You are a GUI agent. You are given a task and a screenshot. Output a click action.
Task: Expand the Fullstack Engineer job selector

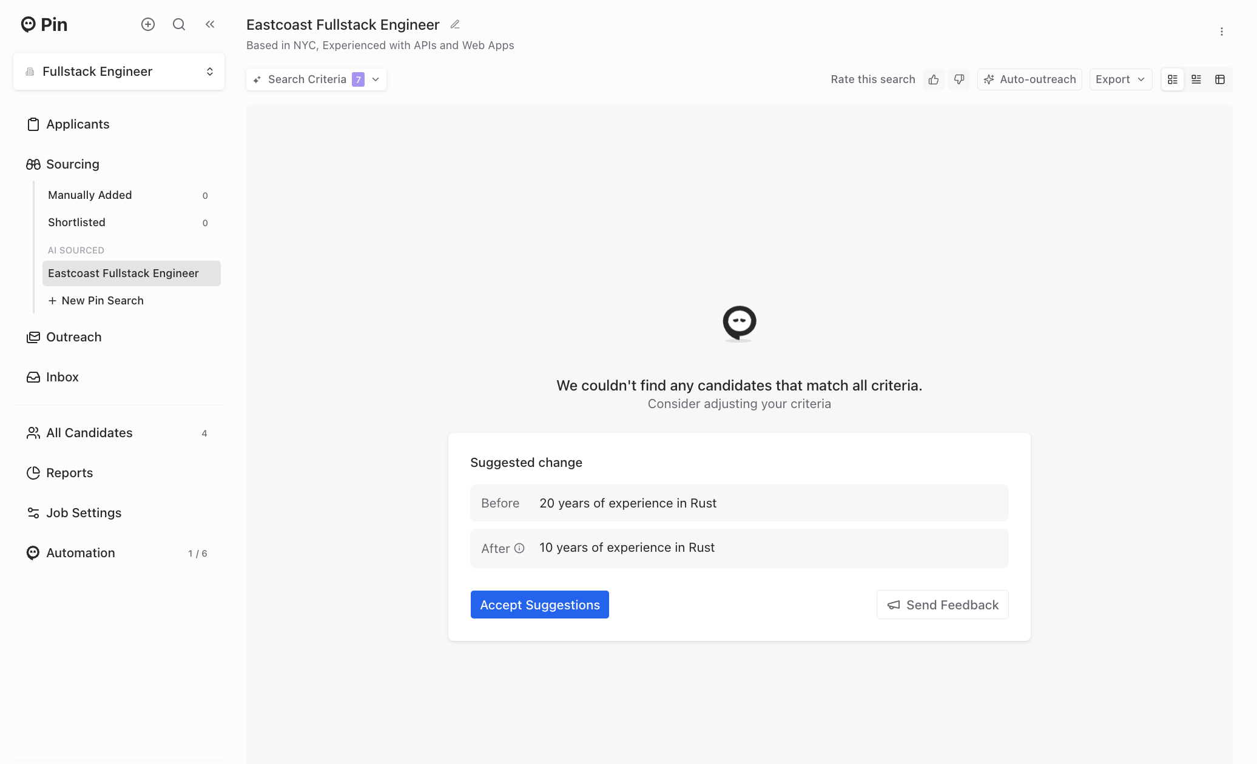[119, 72]
